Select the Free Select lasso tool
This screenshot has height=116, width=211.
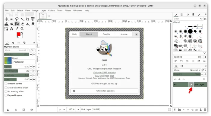(17, 19)
